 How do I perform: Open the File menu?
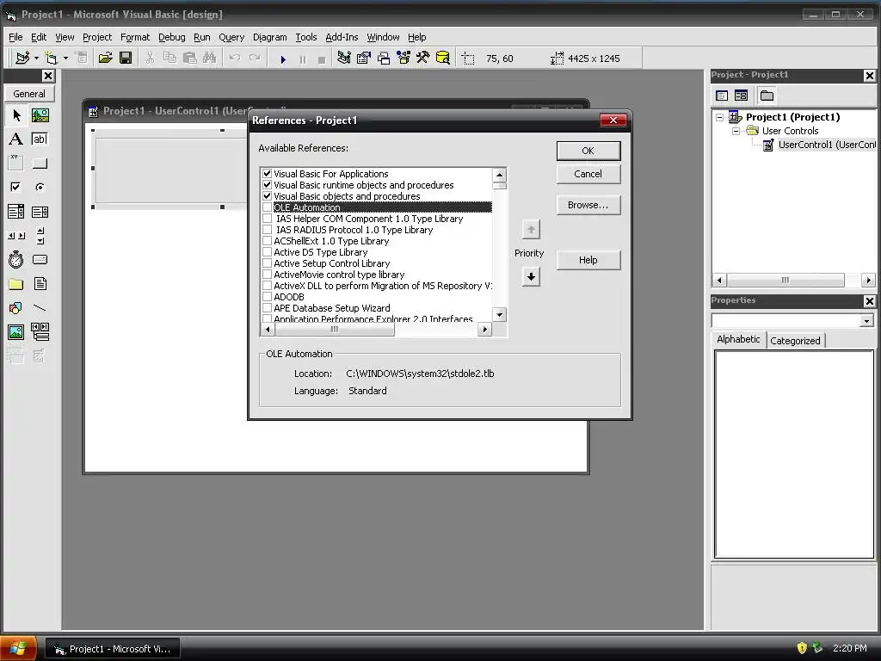15,37
